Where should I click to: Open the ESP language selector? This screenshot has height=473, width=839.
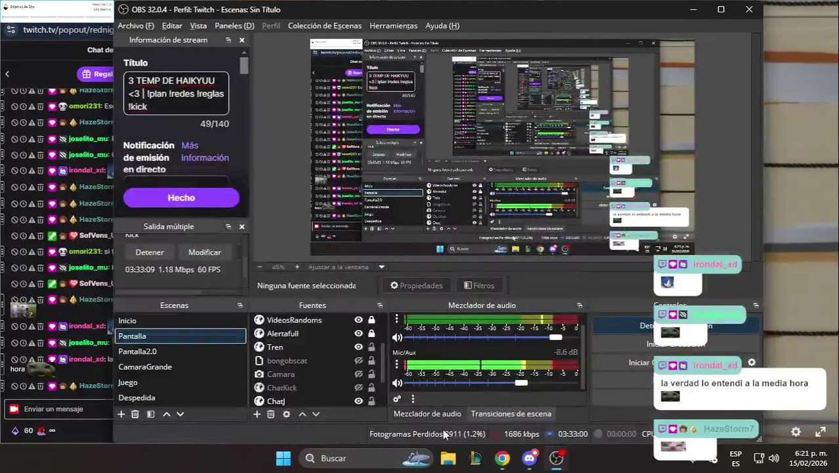tap(736, 459)
